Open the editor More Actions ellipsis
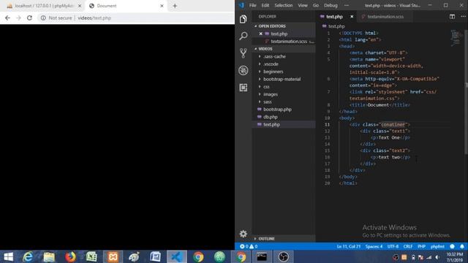 pyautogui.click(x=463, y=17)
